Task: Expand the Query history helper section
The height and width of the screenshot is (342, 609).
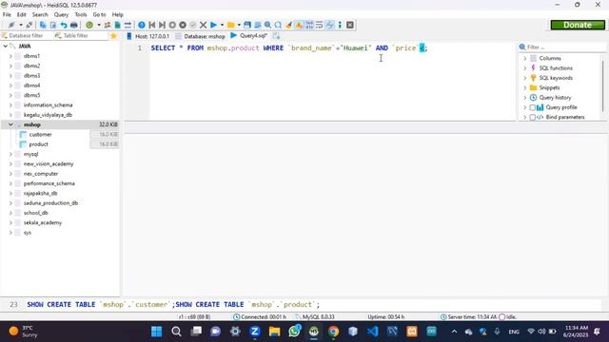Action: [525, 98]
